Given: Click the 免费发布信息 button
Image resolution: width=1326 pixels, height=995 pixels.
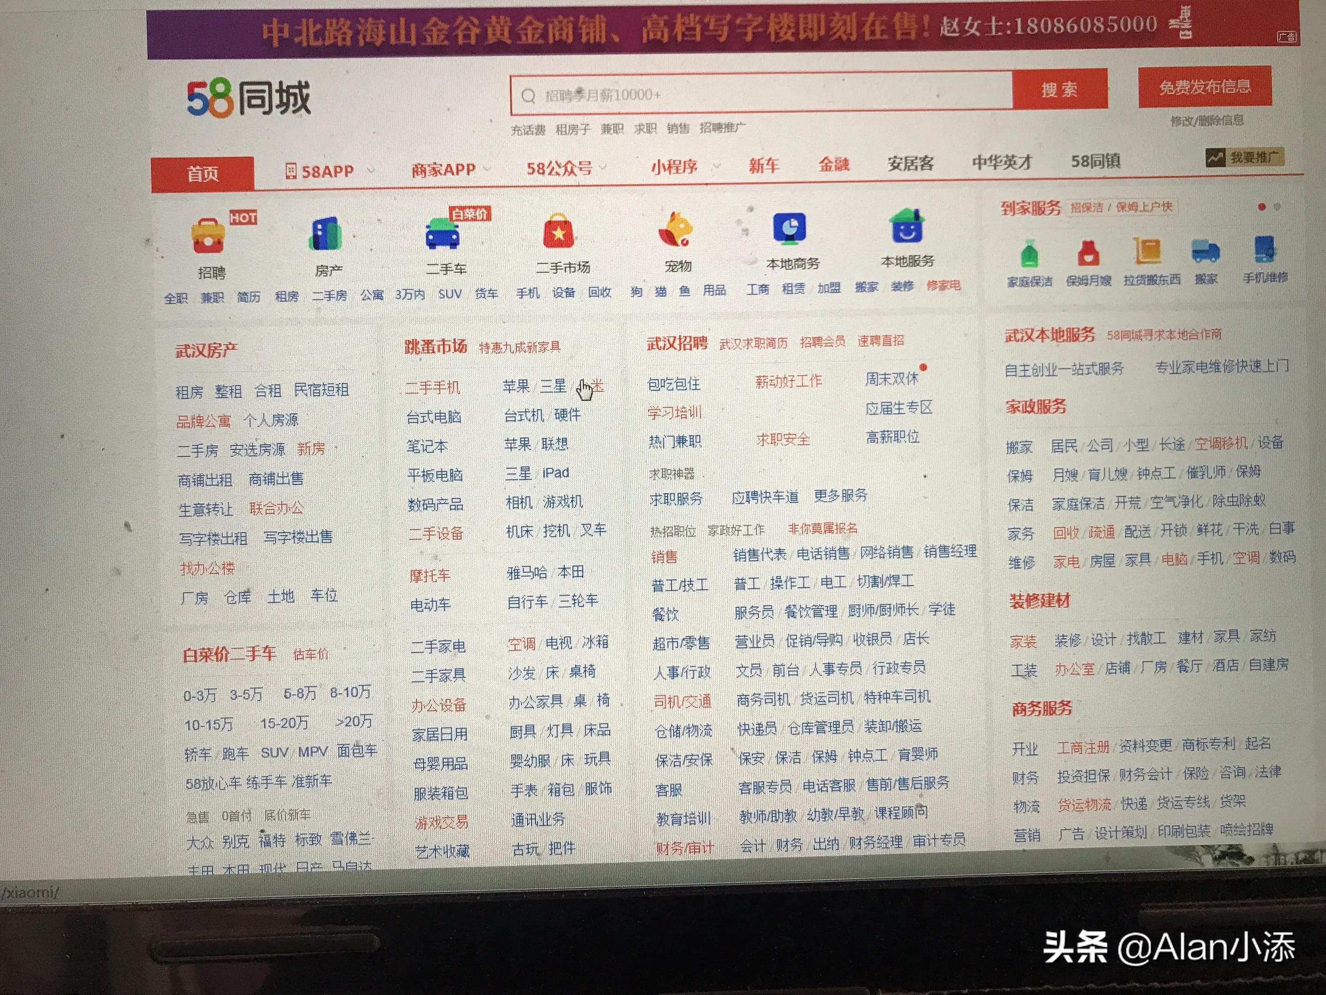Looking at the screenshot, I should pyautogui.click(x=1204, y=87).
